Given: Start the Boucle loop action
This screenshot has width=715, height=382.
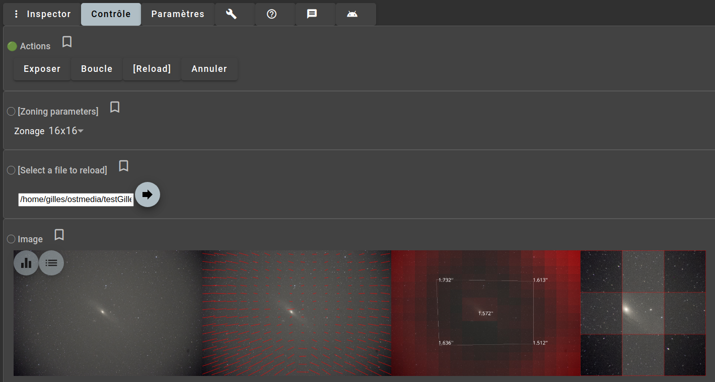Looking at the screenshot, I should [x=97, y=69].
